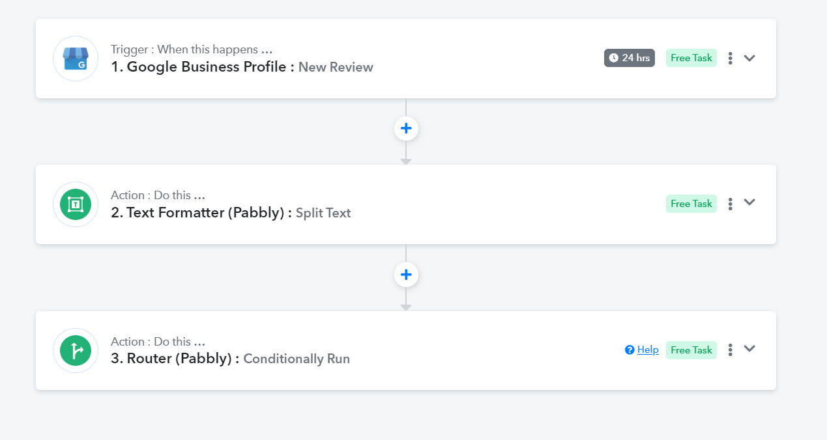
Task: Select '2. Text Formatter (Pabbly) : Split Text' title
Action: (231, 213)
